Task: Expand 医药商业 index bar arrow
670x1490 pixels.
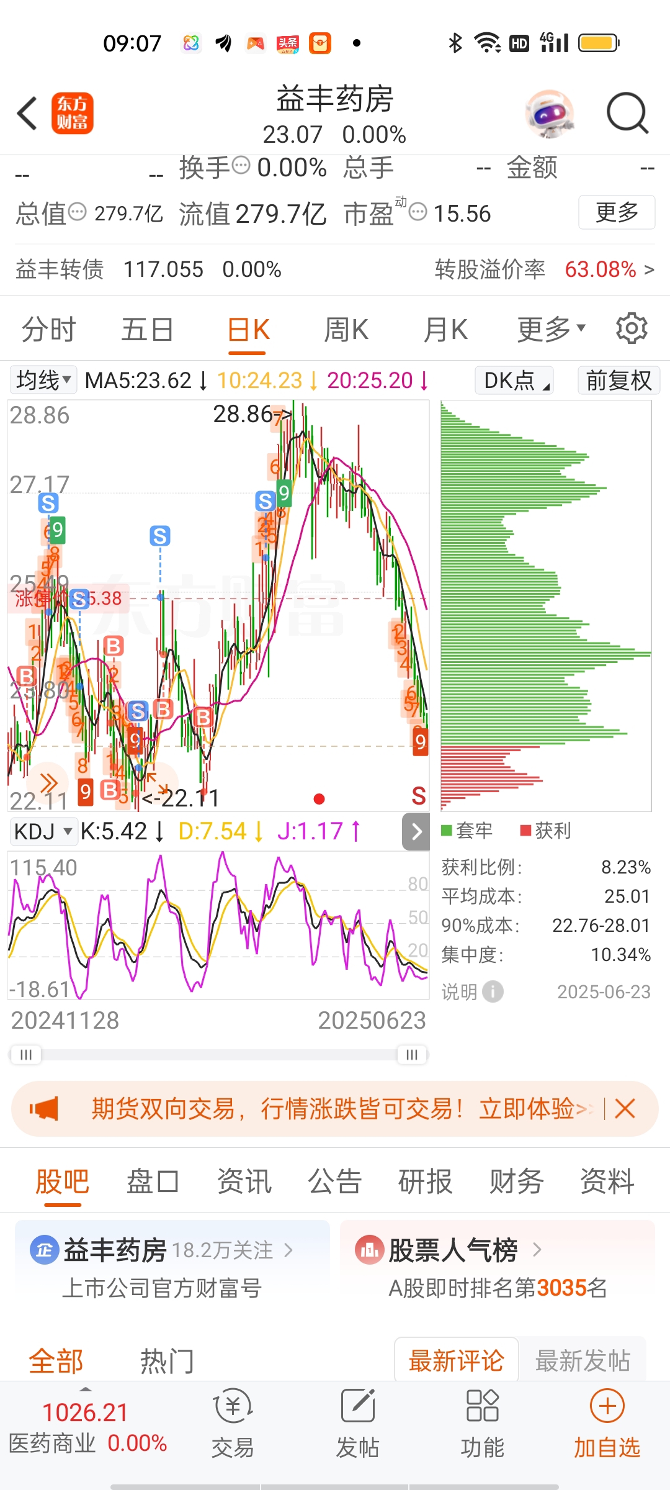Action: coord(86,1389)
